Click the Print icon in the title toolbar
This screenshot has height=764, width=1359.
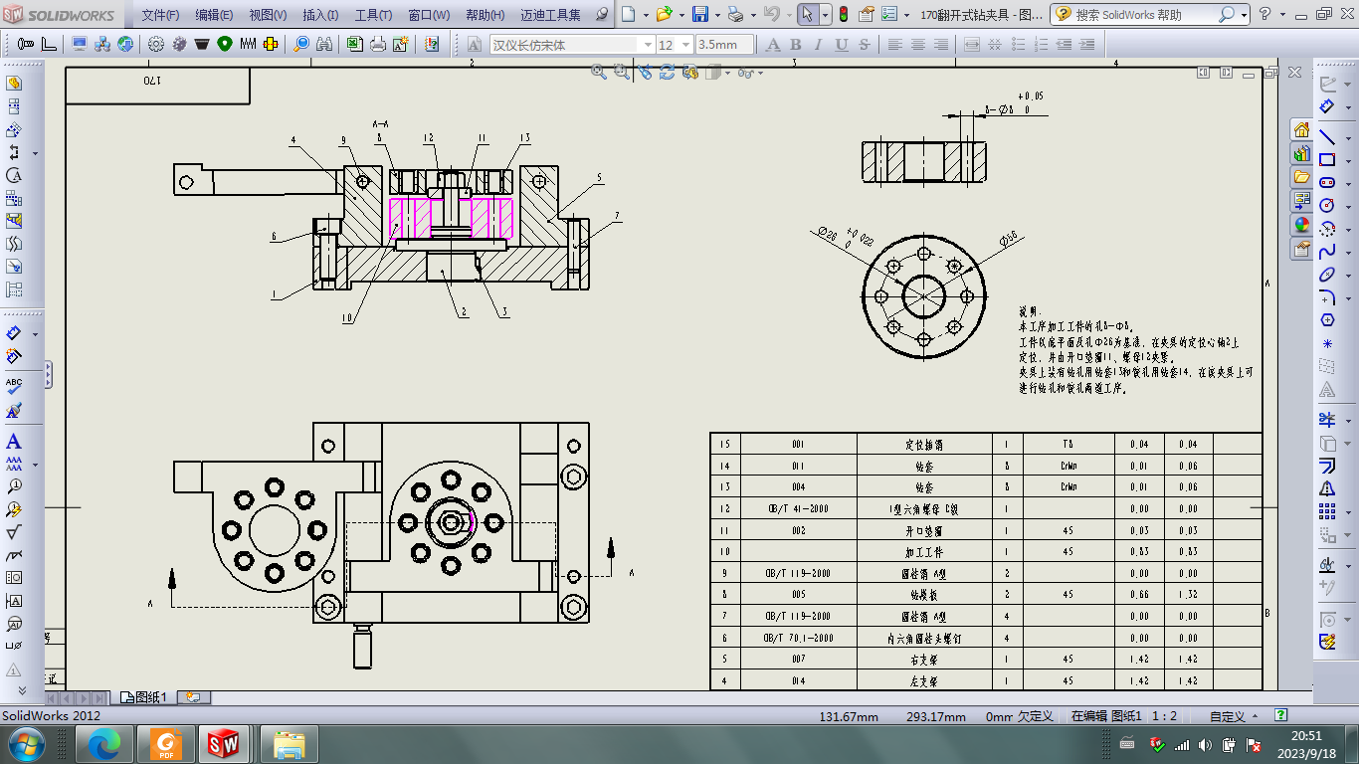[734, 15]
